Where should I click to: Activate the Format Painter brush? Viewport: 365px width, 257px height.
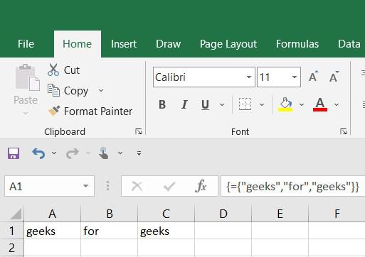coord(54,111)
